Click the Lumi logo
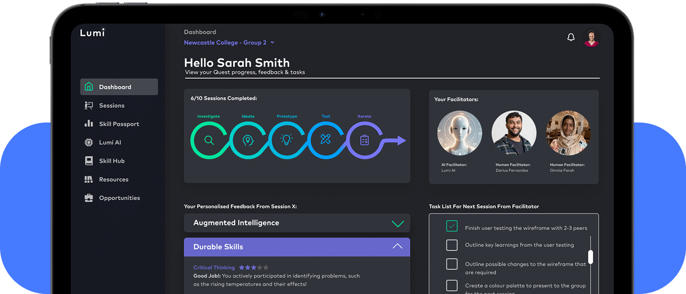The width and height of the screenshot is (686, 294). [92, 33]
